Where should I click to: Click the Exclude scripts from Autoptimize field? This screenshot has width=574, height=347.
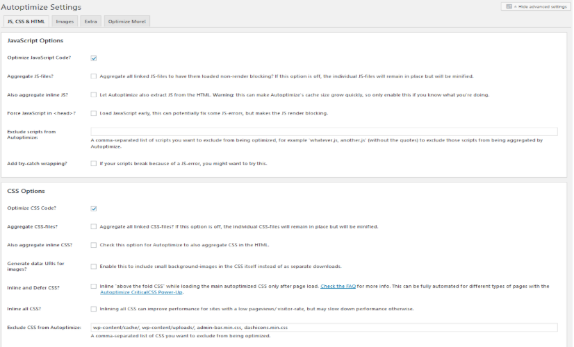(324, 132)
